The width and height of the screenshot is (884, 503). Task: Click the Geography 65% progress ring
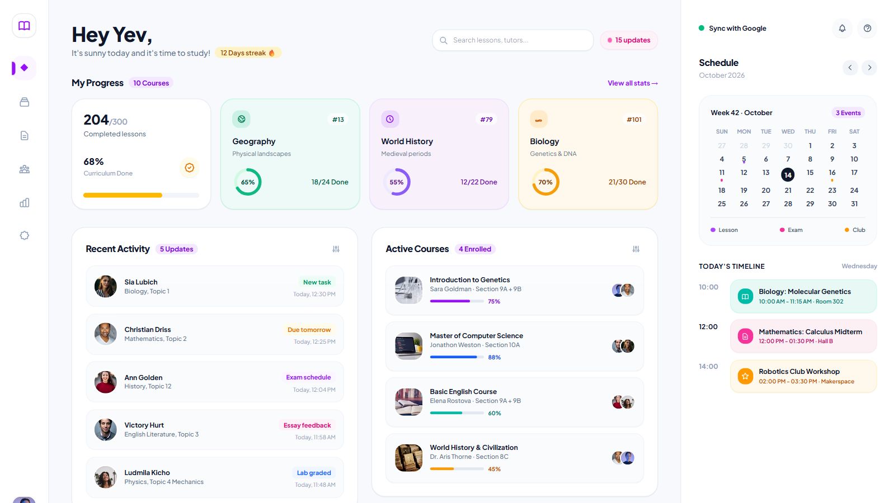click(x=248, y=182)
